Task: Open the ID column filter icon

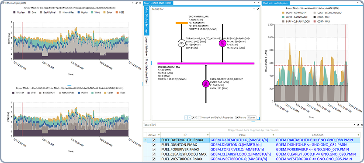Action: 208,135
